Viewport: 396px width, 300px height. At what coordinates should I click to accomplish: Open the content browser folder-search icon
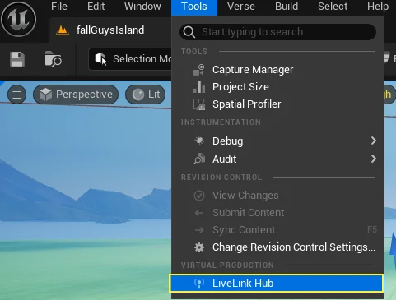tap(54, 59)
